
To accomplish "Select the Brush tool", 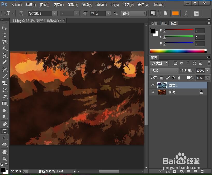I will click(4, 76).
